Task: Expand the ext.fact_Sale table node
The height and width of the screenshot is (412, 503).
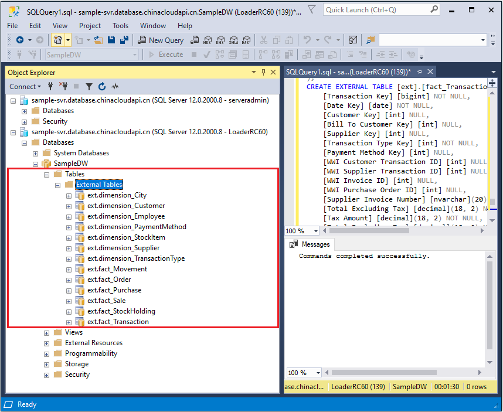Action: 69,301
